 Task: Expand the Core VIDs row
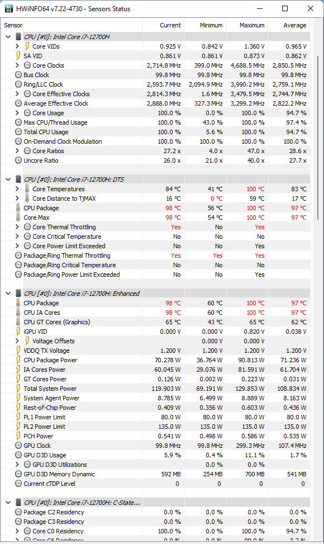(17, 46)
